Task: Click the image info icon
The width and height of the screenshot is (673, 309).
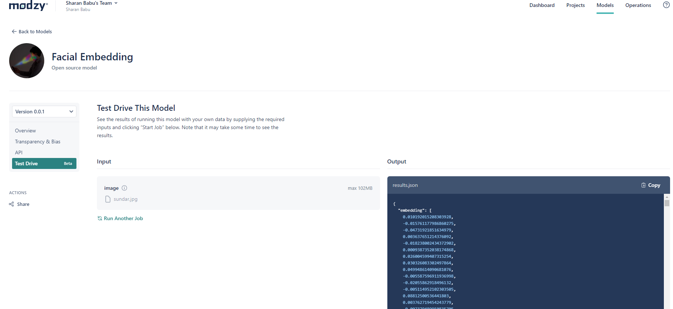Action: pyautogui.click(x=124, y=188)
